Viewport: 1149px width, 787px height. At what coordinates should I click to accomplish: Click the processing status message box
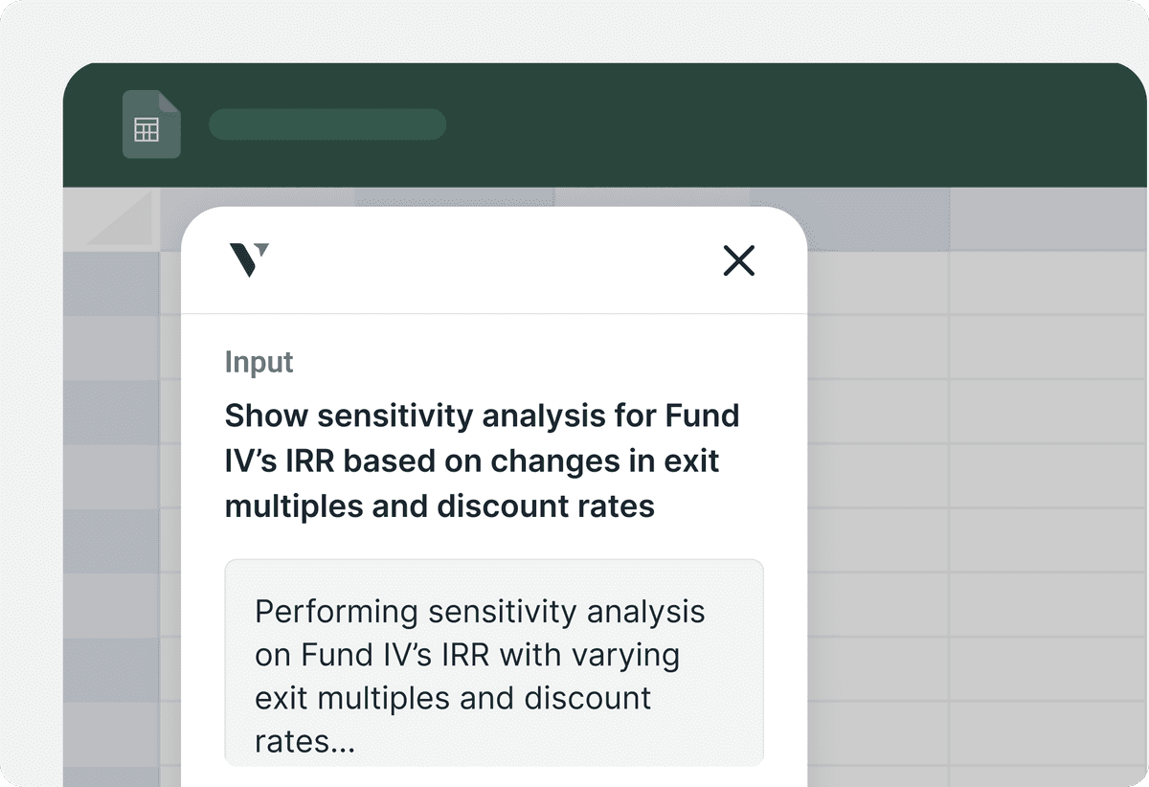point(494,663)
